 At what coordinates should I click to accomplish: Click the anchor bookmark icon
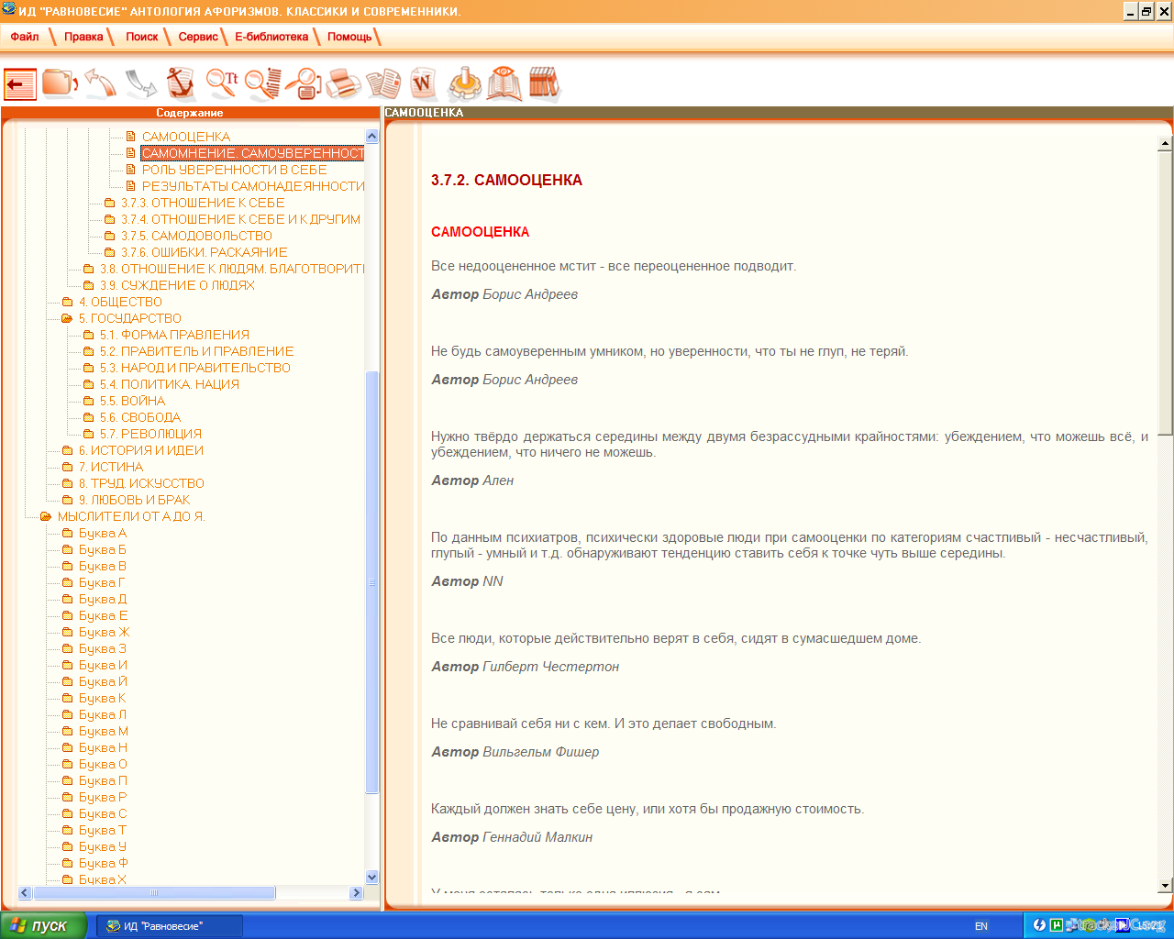click(x=181, y=83)
